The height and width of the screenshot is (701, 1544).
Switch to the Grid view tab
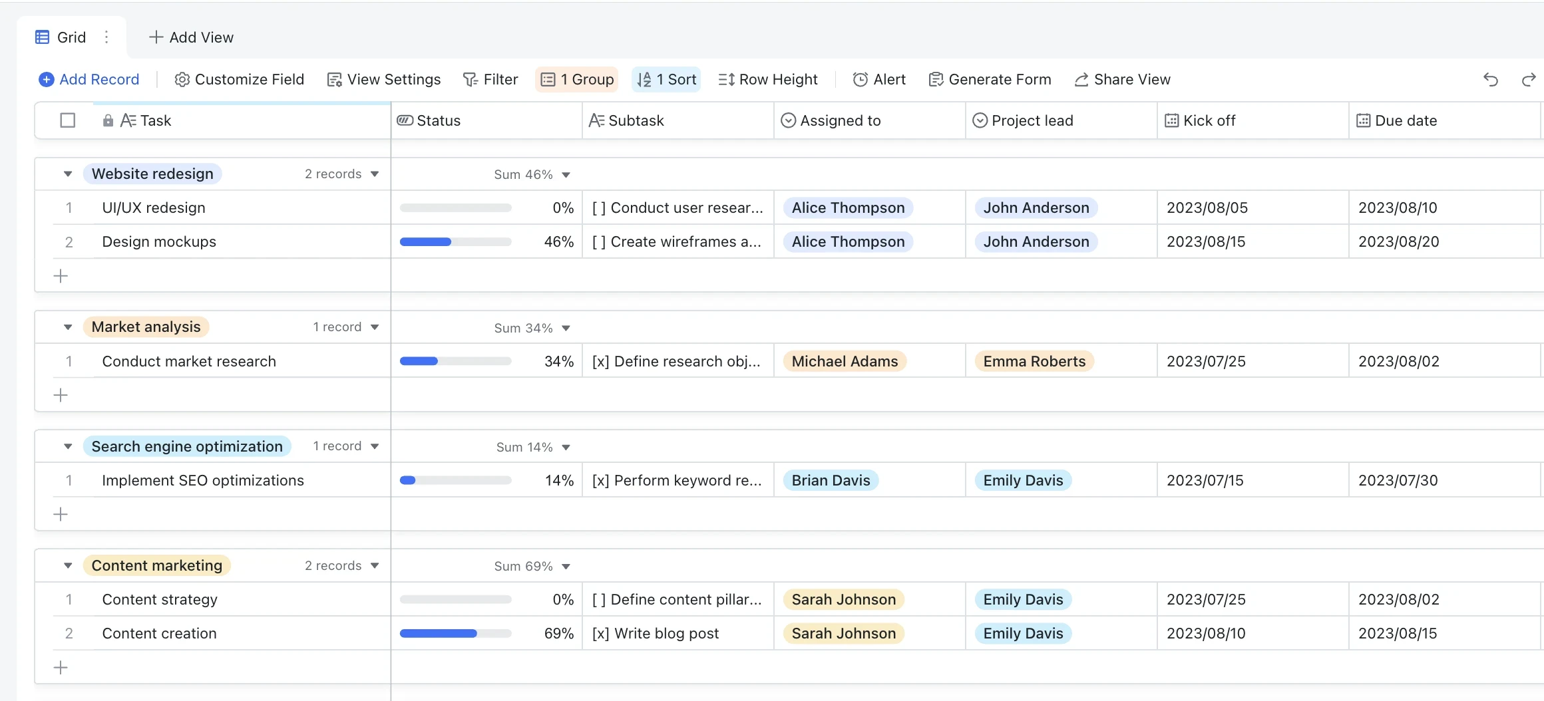pyautogui.click(x=61, y=37)
